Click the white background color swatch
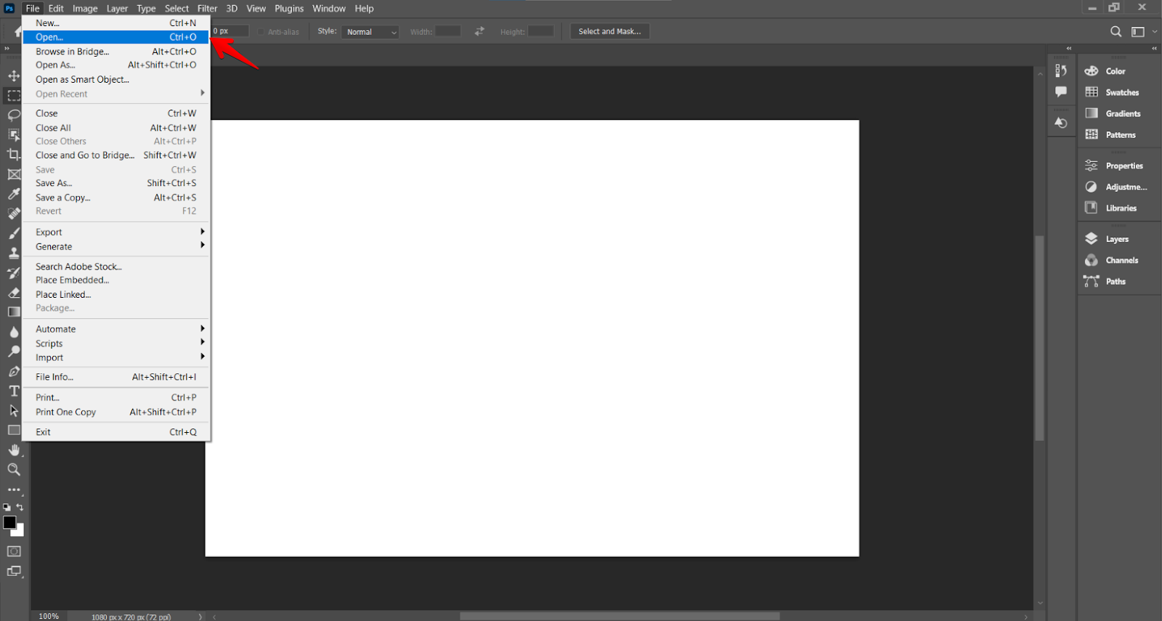This screenshot has height=621, width=1162. point(20,532)
